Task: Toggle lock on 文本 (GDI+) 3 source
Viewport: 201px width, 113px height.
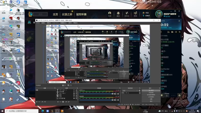Action: click(x=76, y=90)
